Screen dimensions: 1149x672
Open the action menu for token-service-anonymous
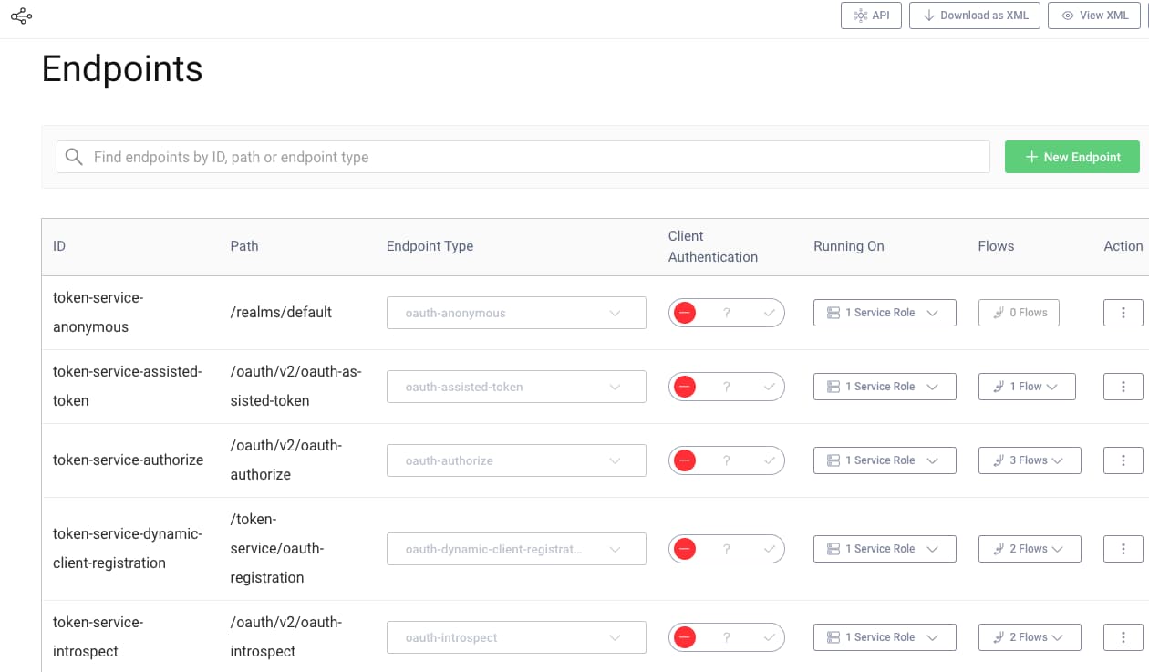1123,313
